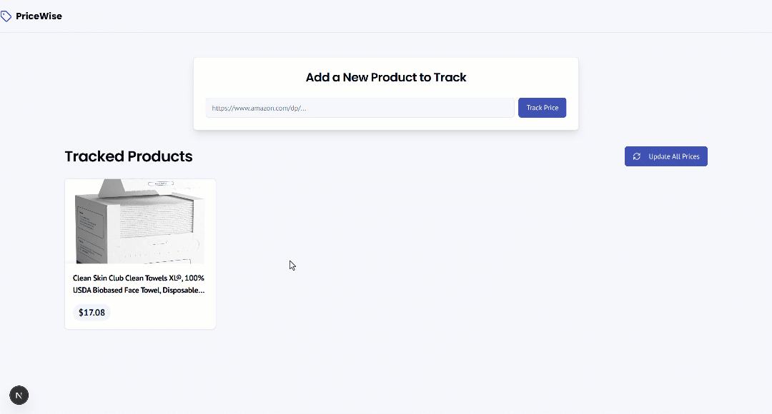Screen dimensions: 772x414
Task: Click the Add a New Product to Track heading
Action: click(x=385, y=77)
